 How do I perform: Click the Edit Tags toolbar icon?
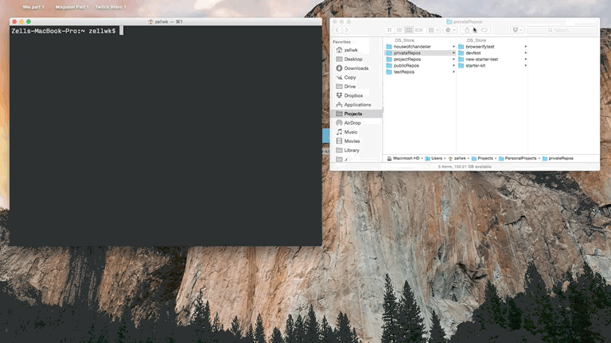pyautogui.click(x=484, y=30)
